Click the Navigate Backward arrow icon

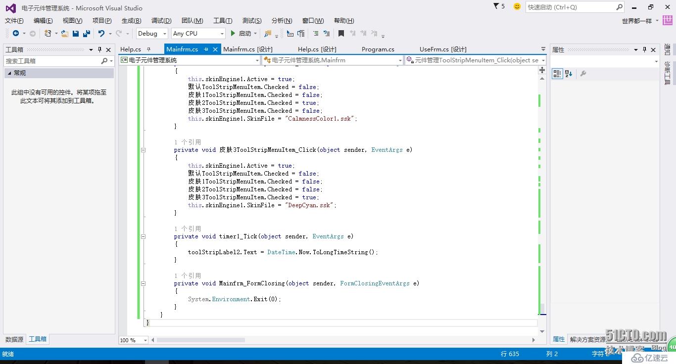point(16,33)
